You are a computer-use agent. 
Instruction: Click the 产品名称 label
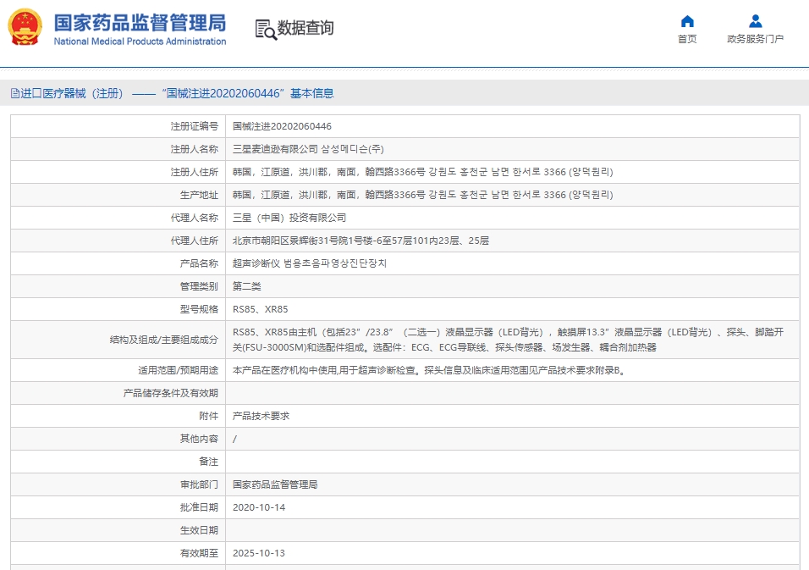pyautogui.click(x=199, y=263)
